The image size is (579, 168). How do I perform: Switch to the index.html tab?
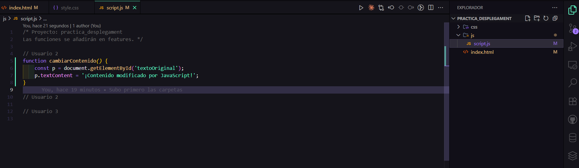[x=20, y=8]
